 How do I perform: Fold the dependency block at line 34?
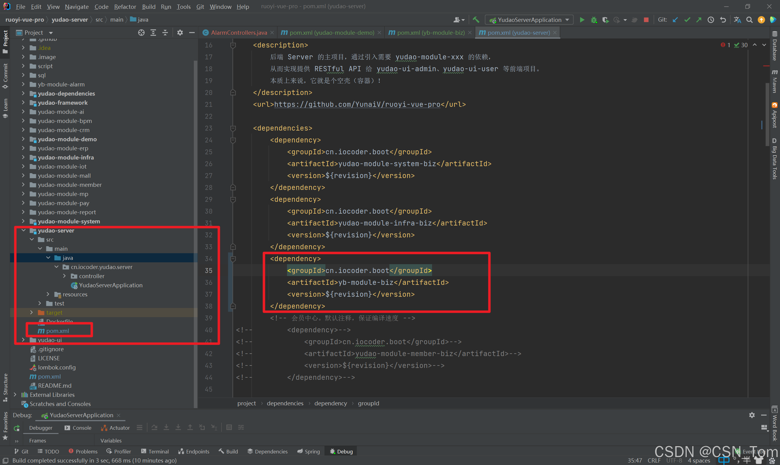pos(233,259)
